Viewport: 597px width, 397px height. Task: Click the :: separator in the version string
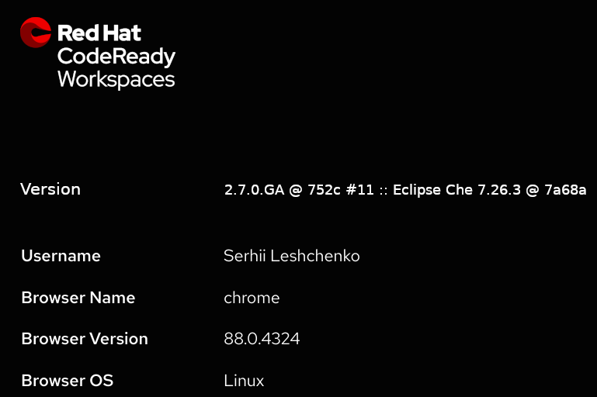coord(384,191)
